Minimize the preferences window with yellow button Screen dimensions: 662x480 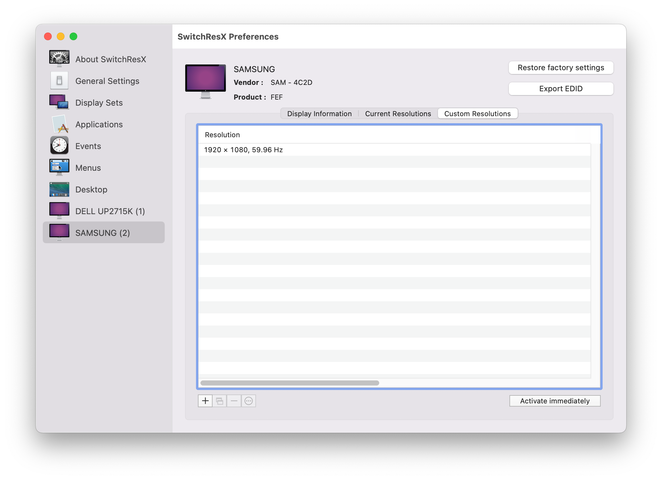(61, 36)
